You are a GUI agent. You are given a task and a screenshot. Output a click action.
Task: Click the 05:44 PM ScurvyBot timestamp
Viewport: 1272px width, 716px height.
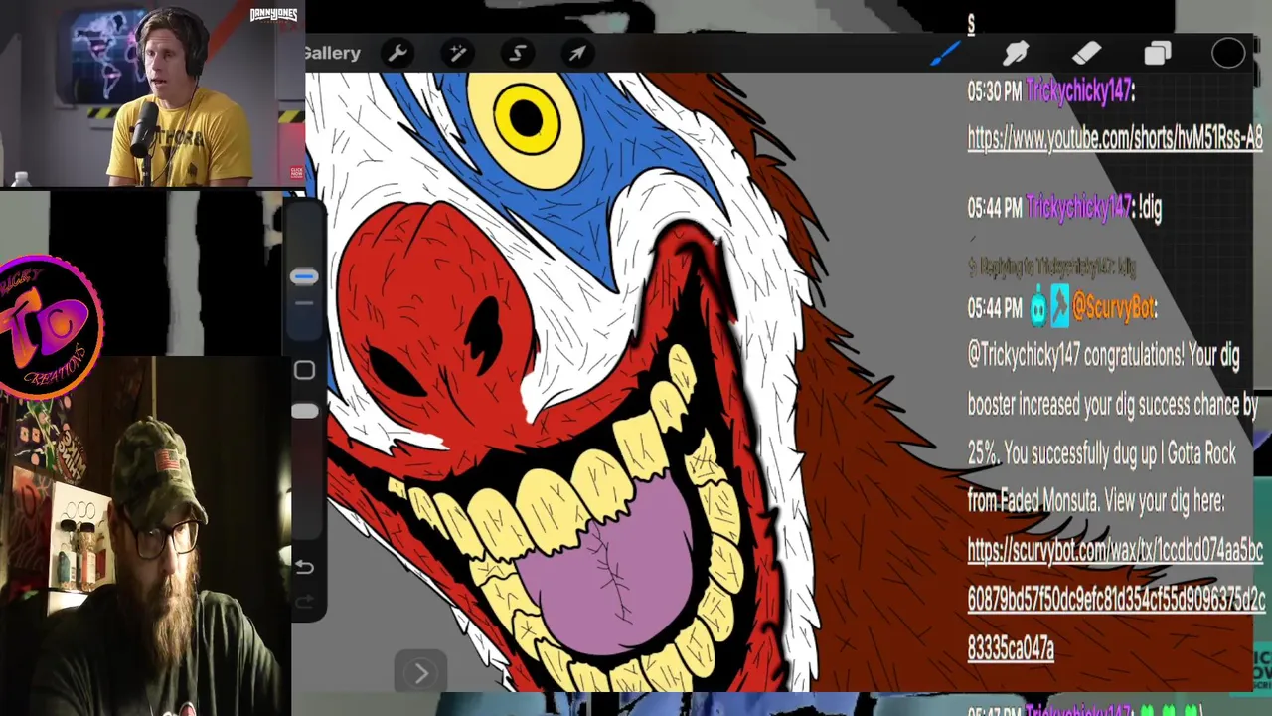click(995, 309)
